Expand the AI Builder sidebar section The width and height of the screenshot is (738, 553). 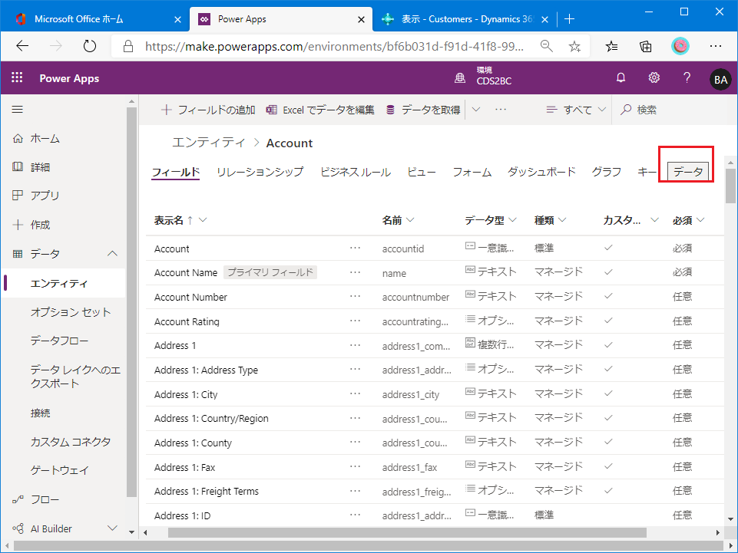[x=112, y=528]
